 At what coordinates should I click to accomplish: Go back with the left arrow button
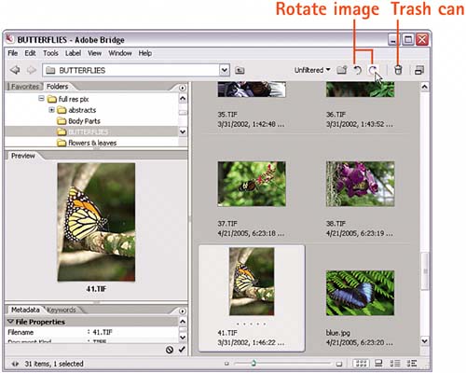(x=15, y=70)
